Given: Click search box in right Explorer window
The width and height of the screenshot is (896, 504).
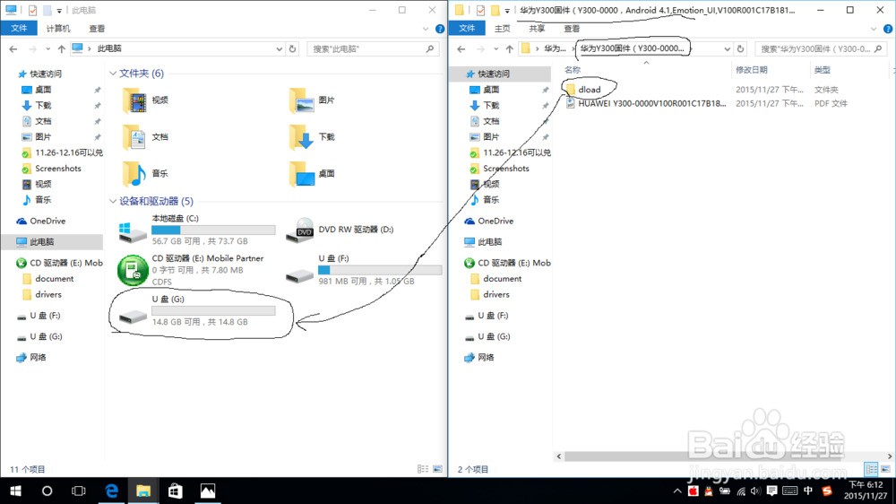Looking at the screenshot, I should [x=821, y=49].
